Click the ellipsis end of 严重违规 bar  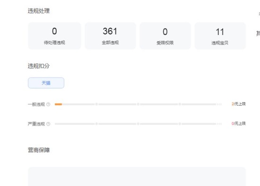(219, 124)
